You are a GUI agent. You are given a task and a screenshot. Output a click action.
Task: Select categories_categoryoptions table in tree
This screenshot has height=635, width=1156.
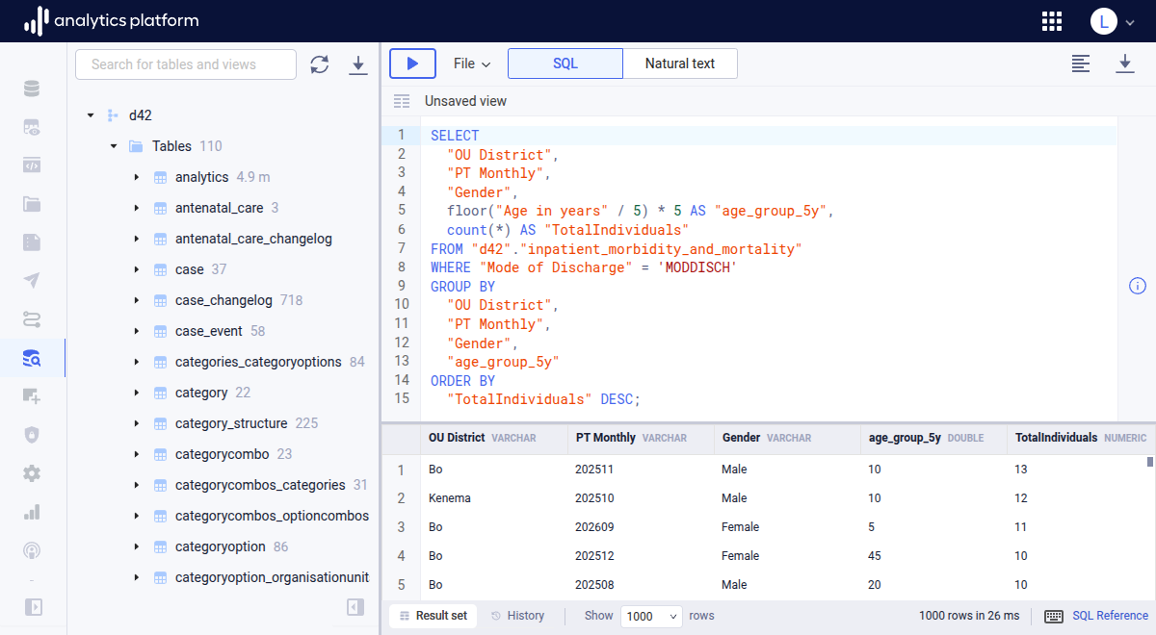pos(258,362)
